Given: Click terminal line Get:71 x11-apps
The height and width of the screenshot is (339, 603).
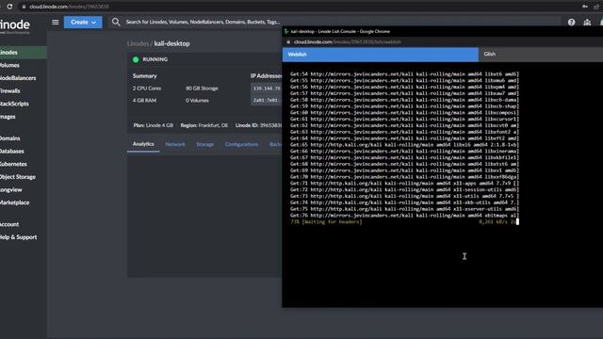Looking at the screenshot, I should tap(404, 184).
